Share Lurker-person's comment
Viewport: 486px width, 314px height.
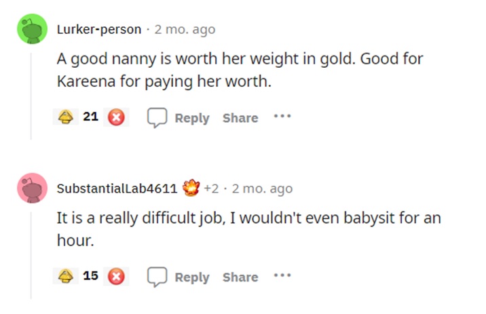(240, 118)
